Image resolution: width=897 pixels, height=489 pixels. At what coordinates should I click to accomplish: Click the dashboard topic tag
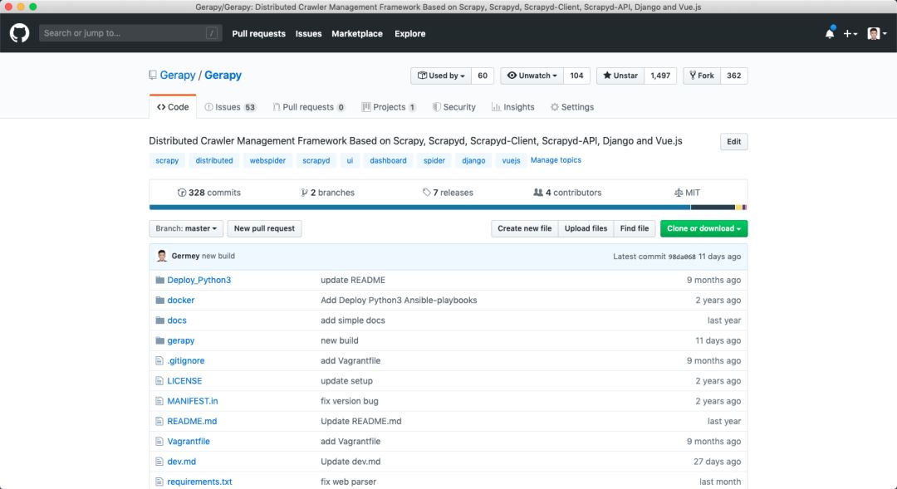[x=388, y=161]
